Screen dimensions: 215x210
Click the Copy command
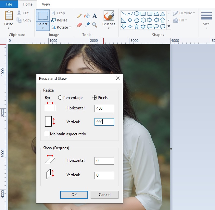tap(24, 20)
